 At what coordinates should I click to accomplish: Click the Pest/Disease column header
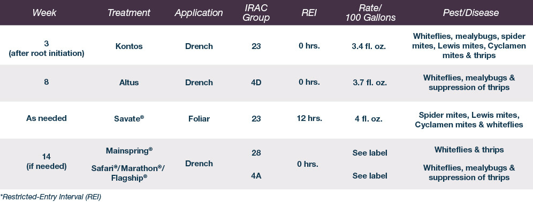tap(471, 13)
